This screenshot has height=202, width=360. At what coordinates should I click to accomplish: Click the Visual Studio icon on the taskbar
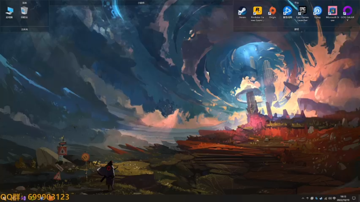coord(23,198)
